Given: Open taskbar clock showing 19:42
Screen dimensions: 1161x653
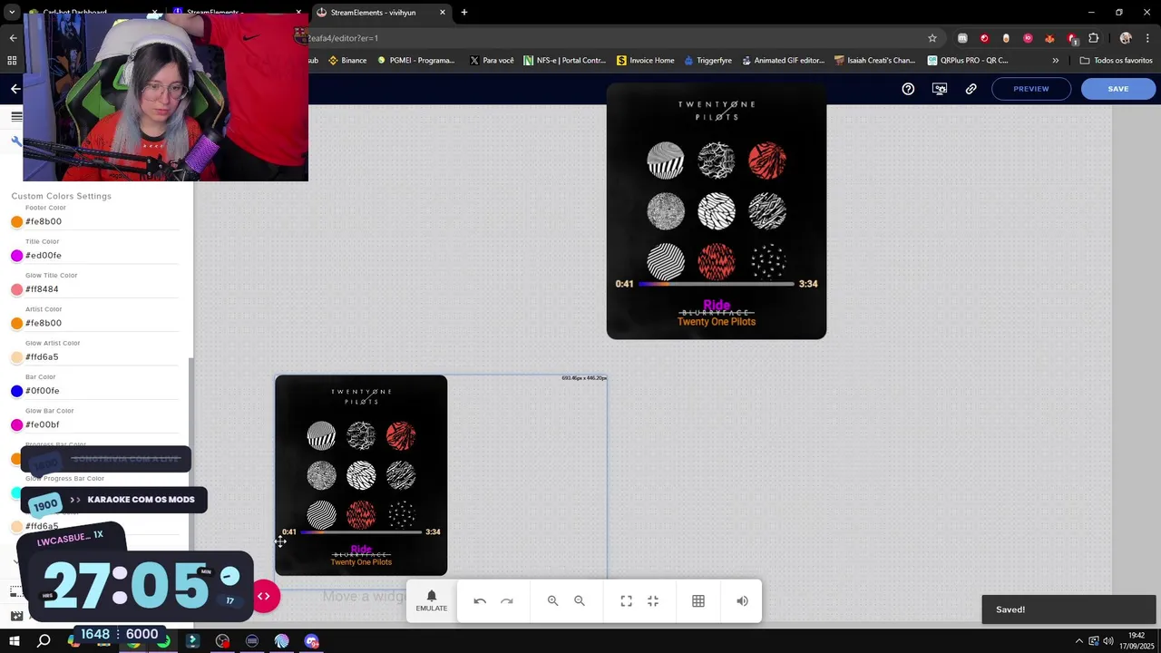Looking at the screenshot, I should pyautogui.click(x=1137, y=641).
